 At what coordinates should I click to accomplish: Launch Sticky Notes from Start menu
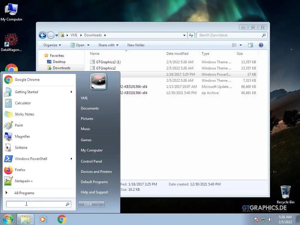(39, 114)
